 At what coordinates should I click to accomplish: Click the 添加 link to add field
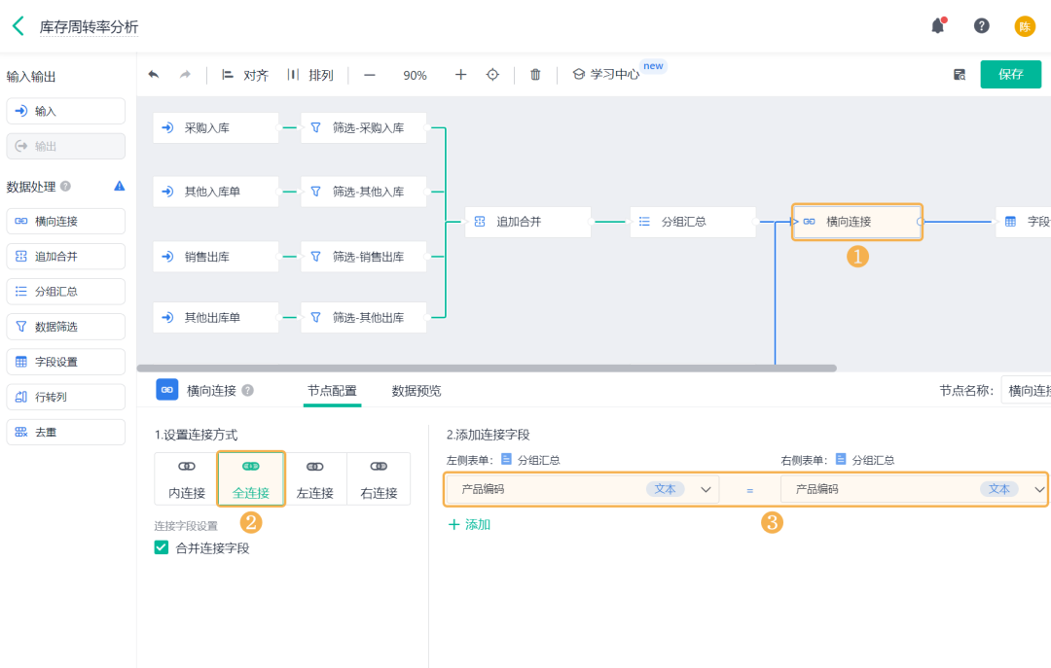pyautogui.click(x=469, y=524)
